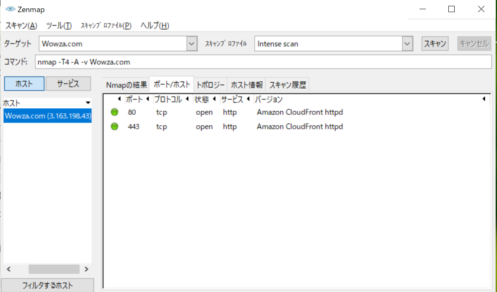Click port number 443 cell

(x=133, y=127)
